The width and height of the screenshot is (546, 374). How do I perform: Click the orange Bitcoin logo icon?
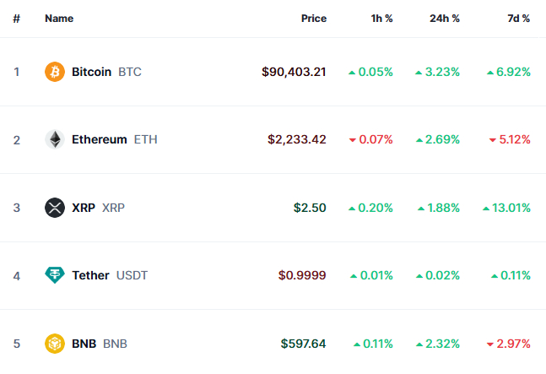[55, 72]
